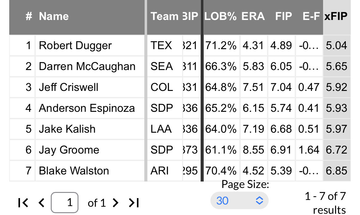Go to next page arrow
The width and height of the screenshot is (360, 215).
pos(115,203)
